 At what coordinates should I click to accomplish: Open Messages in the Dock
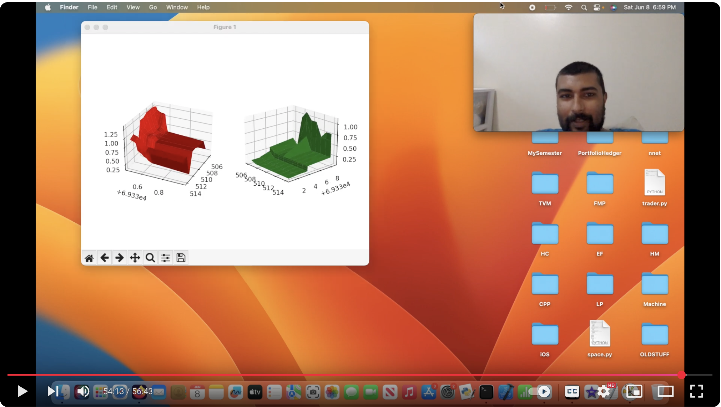tap(351, 392)
